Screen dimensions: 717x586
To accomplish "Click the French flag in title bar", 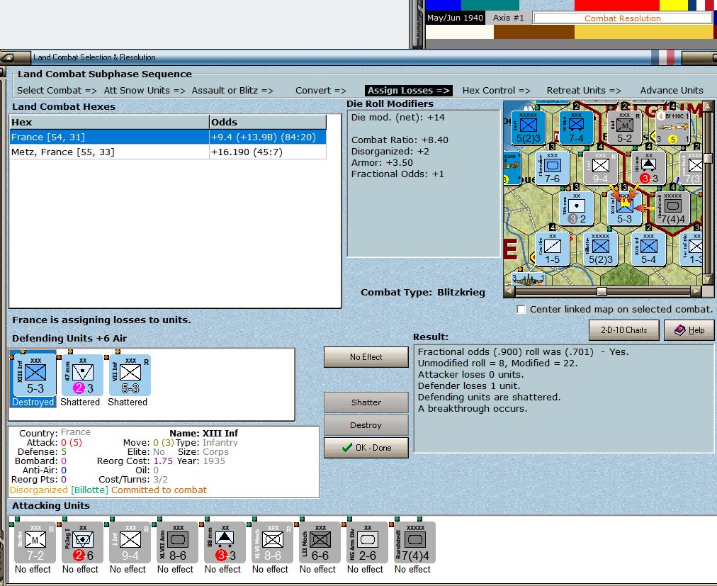I will 662,57.
